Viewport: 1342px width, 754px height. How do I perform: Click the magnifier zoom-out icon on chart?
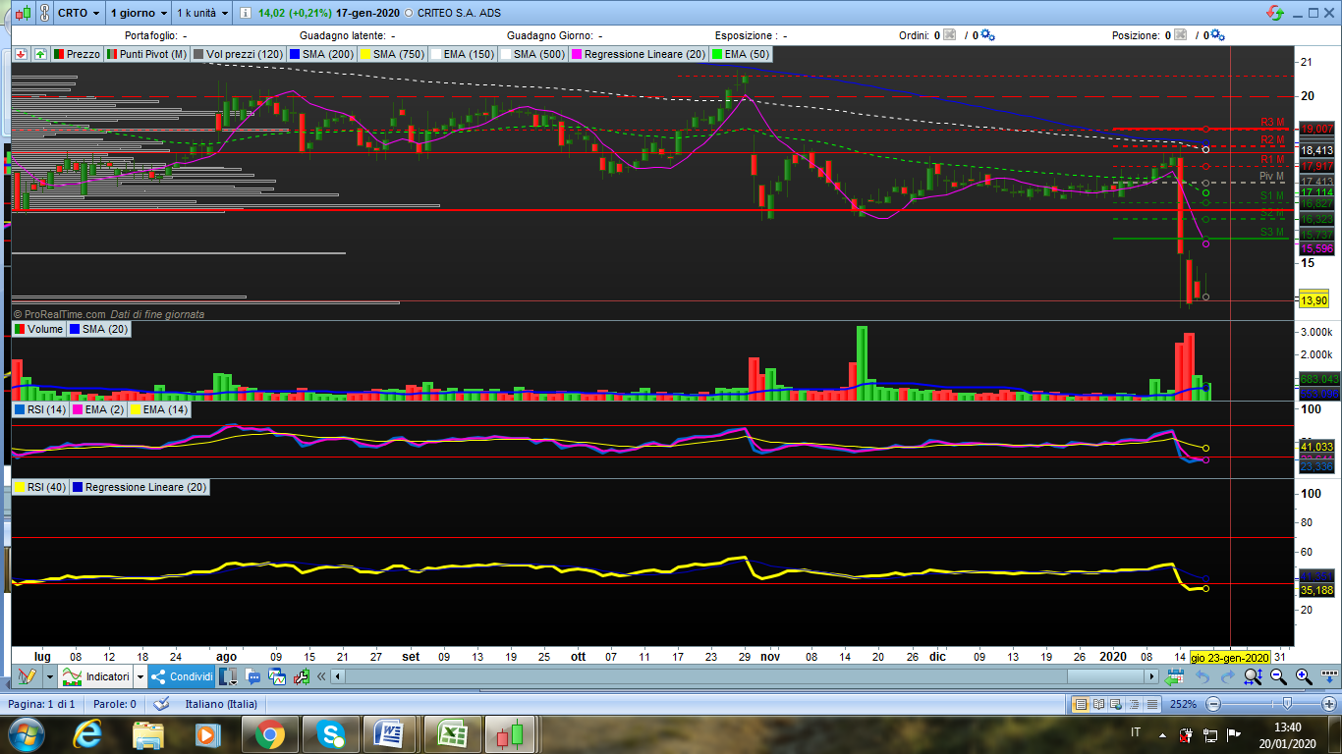1278,676
